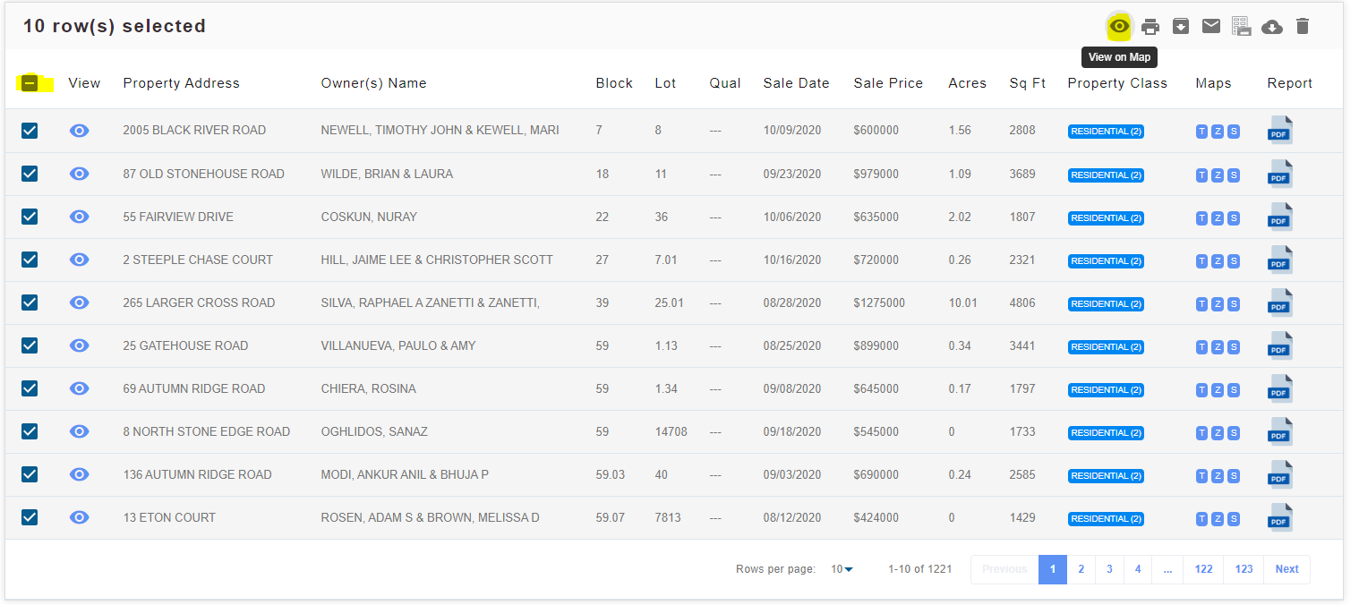Sort by Acres column header
This screenshot has height=605, width=1359.
point(967,83)
